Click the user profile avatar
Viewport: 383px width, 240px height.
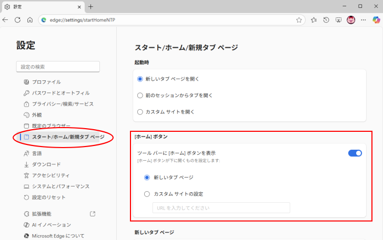[351, 20]
